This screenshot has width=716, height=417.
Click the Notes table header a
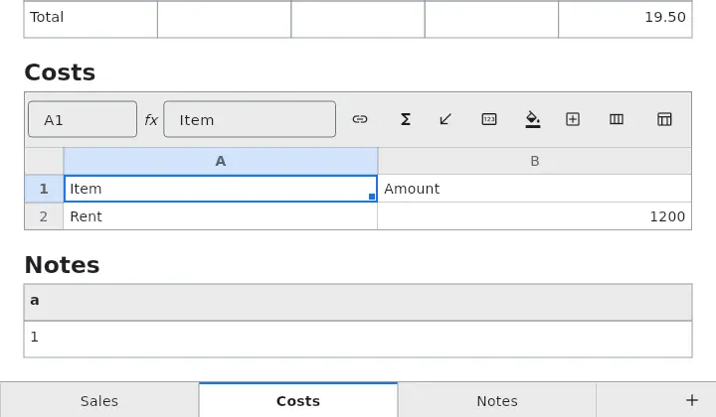click(x=358, y=302)
